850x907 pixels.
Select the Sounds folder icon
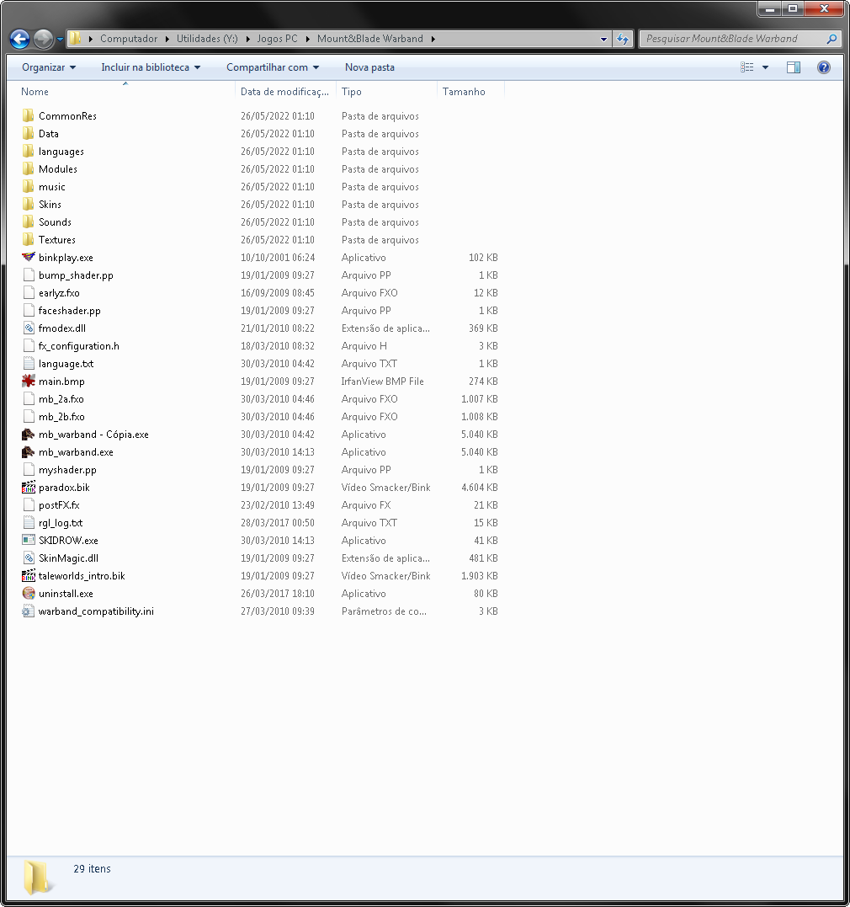click(x=29, y=222)
